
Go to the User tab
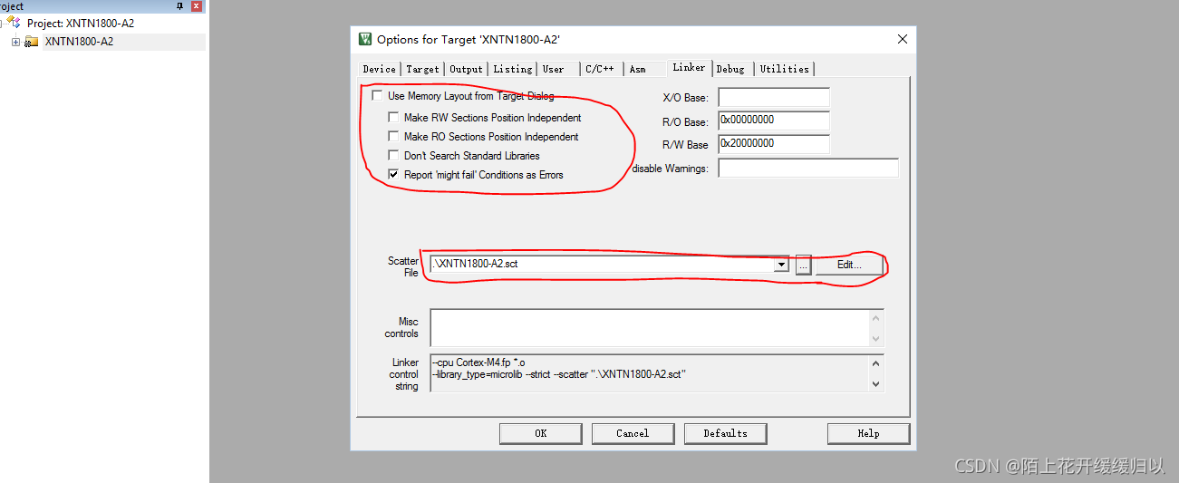(554, 69)
